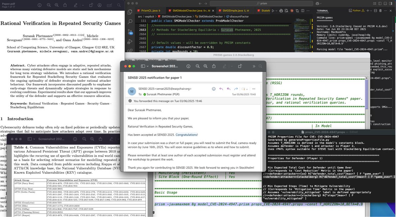Show the document inspector in the Paper.pdf window
This screenshot has width=396, height=217.
39,5
